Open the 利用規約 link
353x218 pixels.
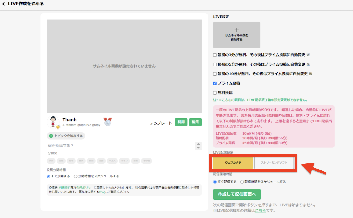(x=65, y=188)
